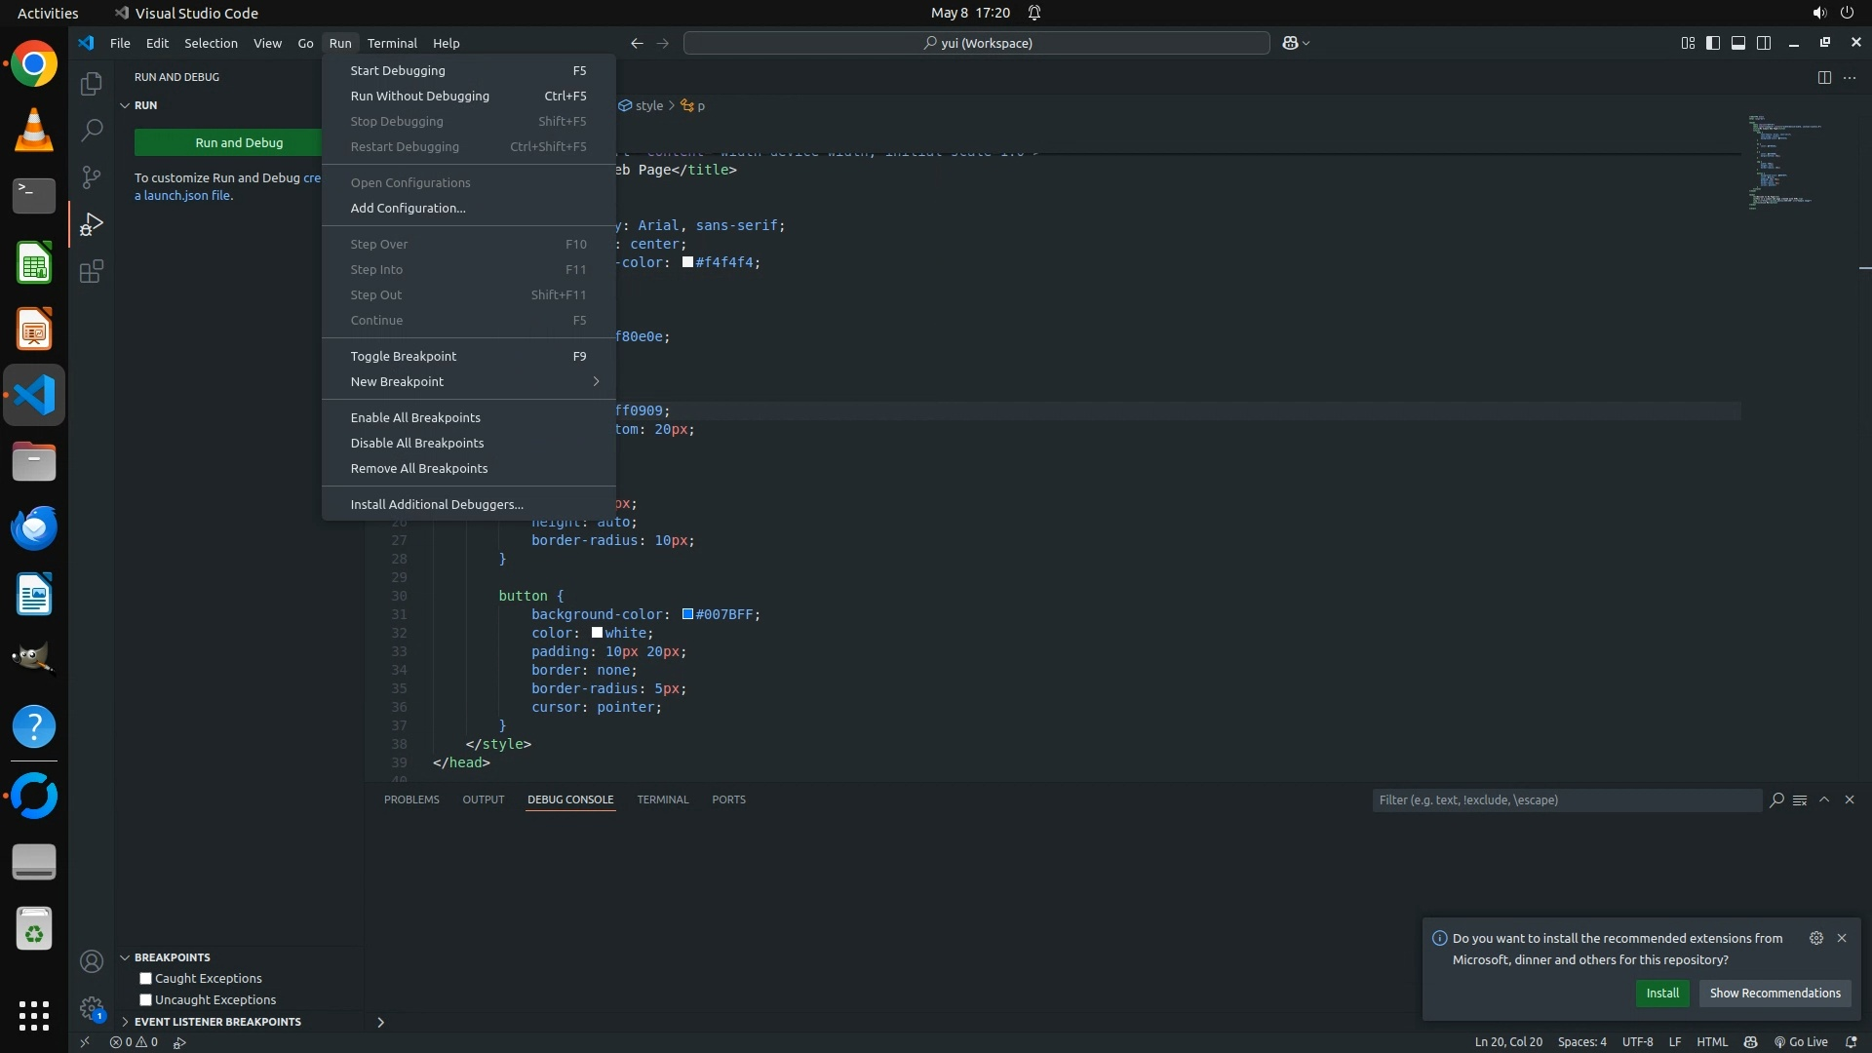1872x1053 pixels.
Task: Switch to the Terminal panel tab
Action: tap(662, 799)
